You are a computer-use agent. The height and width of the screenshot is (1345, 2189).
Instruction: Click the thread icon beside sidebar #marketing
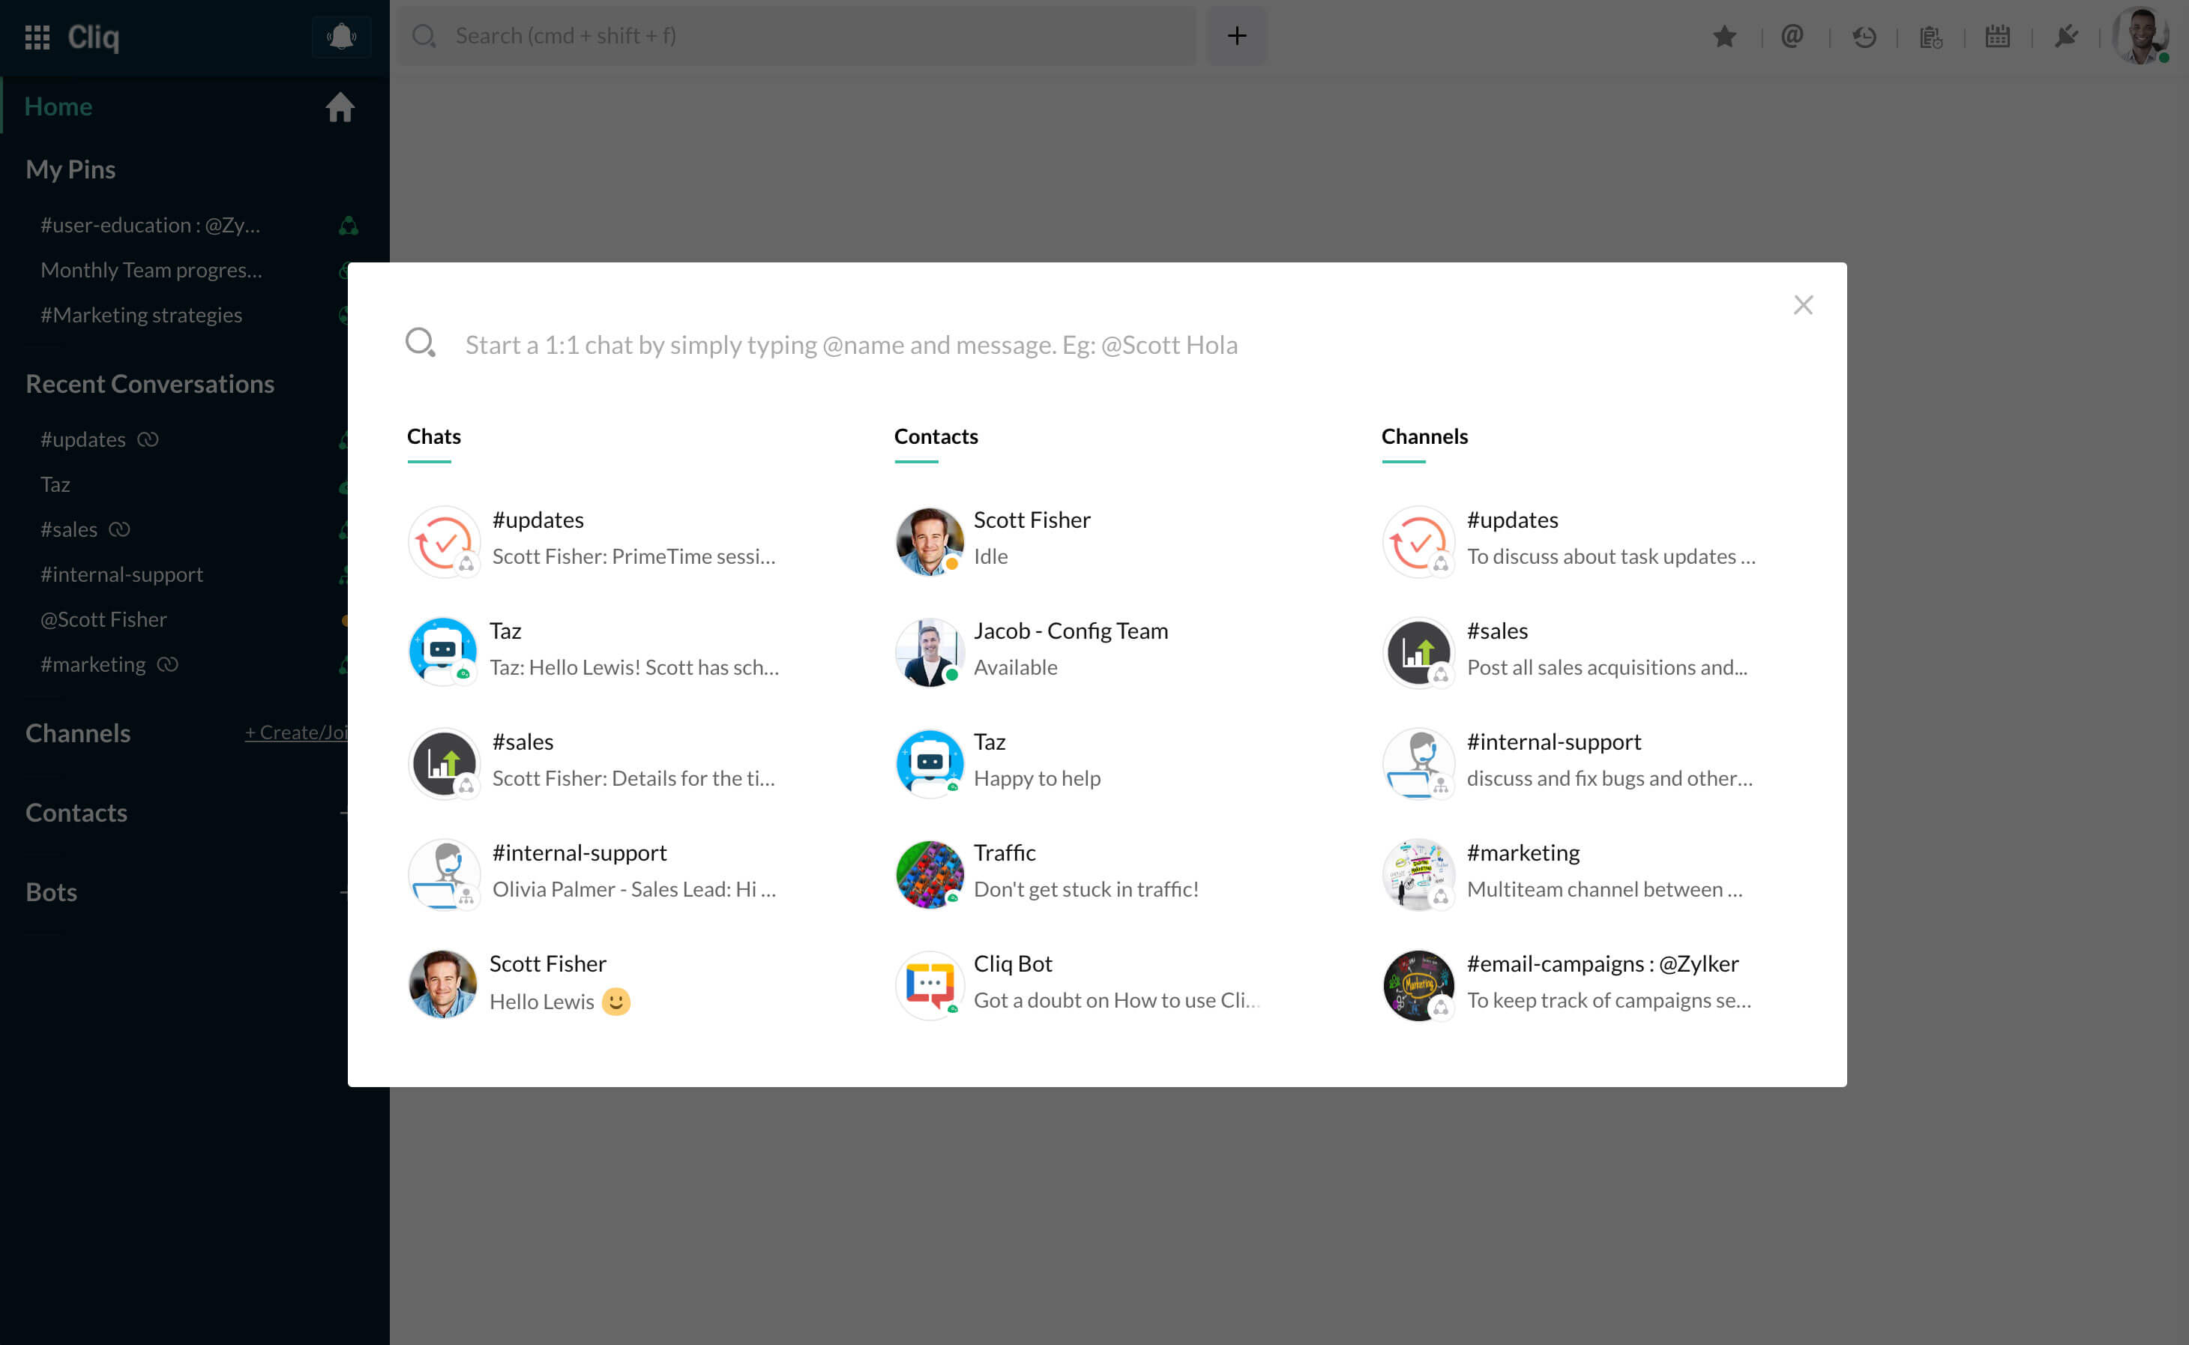coord(167,664)
